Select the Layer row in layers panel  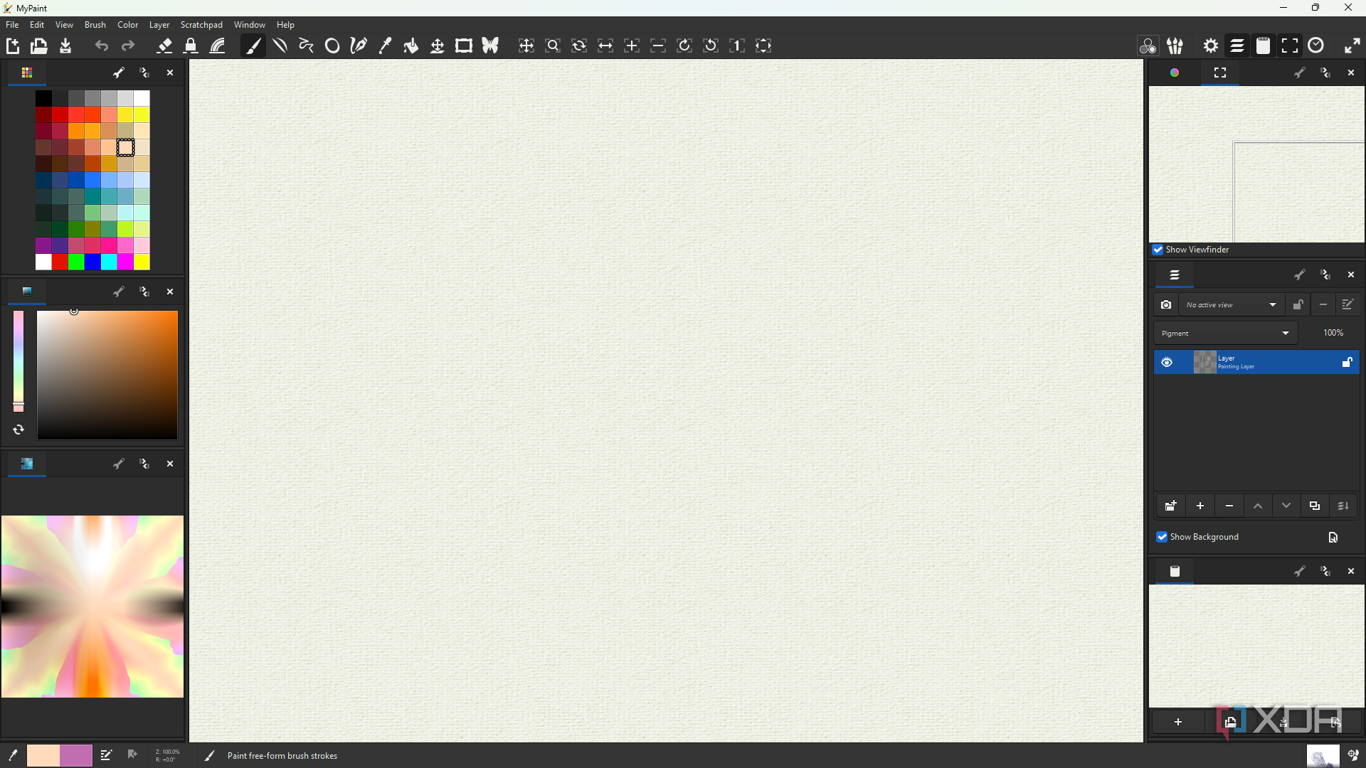(x=1256, y=363)
